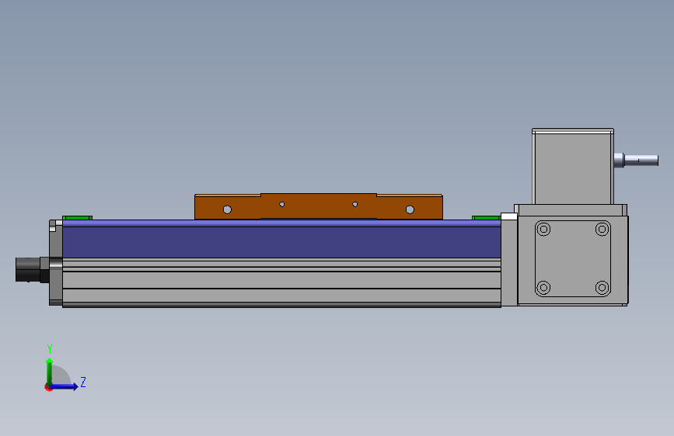Click the blue Z axis arrow of triad

(x=64, y=386)
